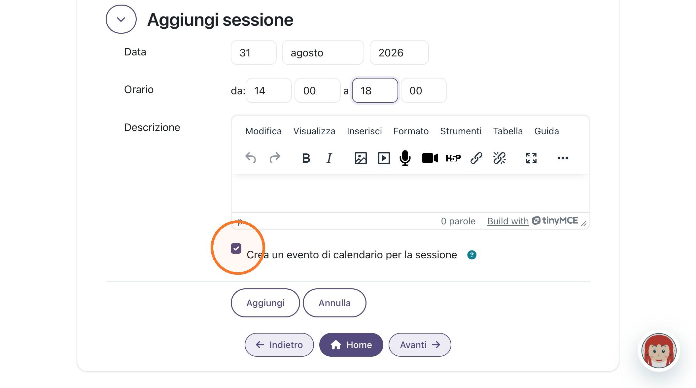Insert multimedia with the play icon

click(x=384, y=158)
